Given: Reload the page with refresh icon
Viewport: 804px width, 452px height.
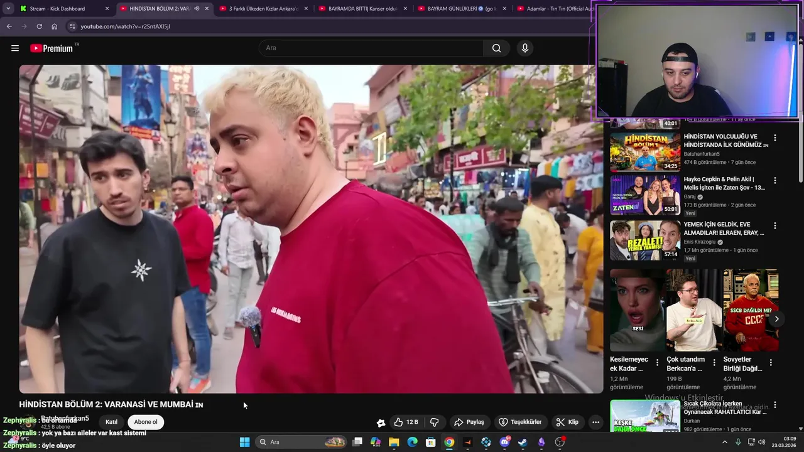Looking at the screenshot, I should (39, 26).
